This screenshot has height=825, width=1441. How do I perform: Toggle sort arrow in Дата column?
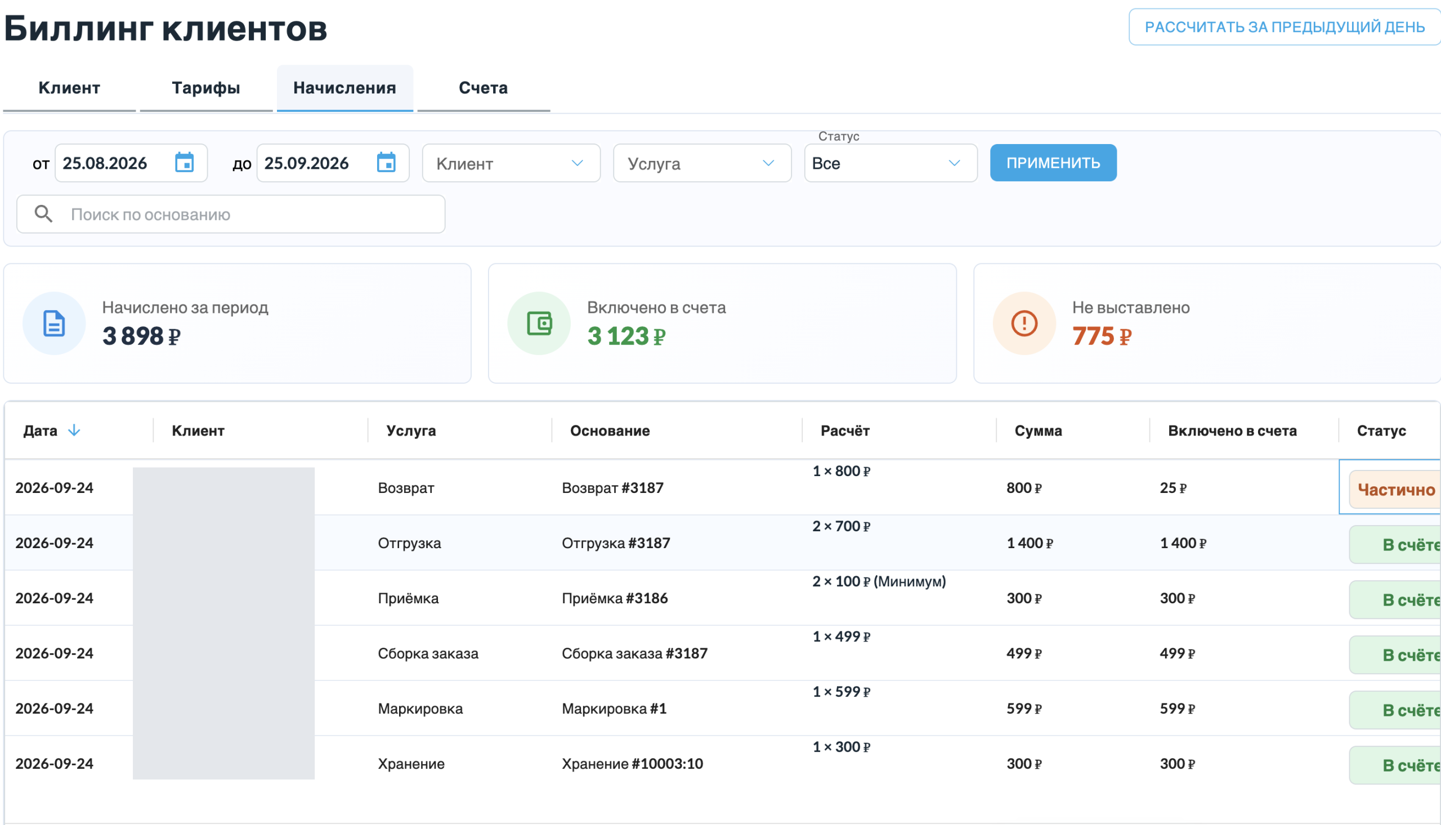pos(74,431)
